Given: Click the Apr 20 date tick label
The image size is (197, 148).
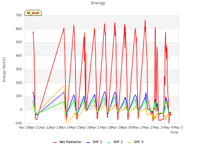Looking at the screenshot, I should (24, 127).
